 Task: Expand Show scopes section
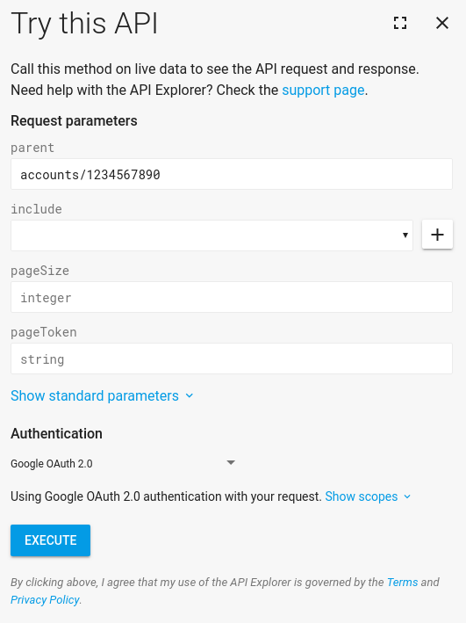[x=362, y=496]
